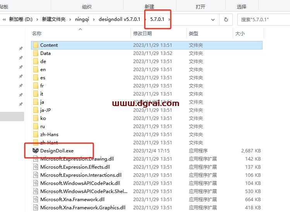
Task: Click the 2023/11/29 13:52 date cell
Action: click(153, 53)
